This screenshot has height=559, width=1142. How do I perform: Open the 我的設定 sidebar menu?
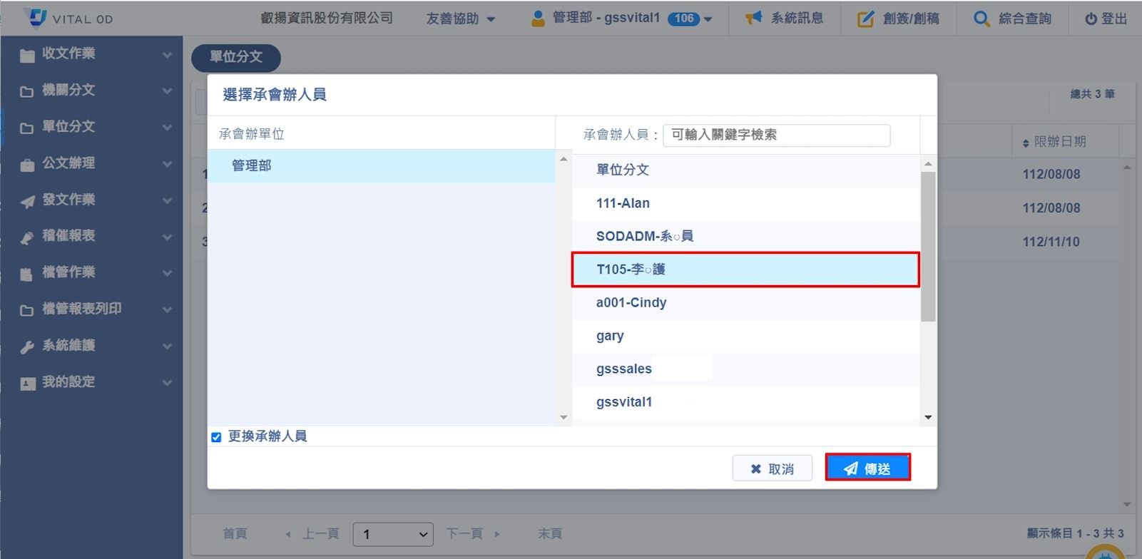coord(91,382)
